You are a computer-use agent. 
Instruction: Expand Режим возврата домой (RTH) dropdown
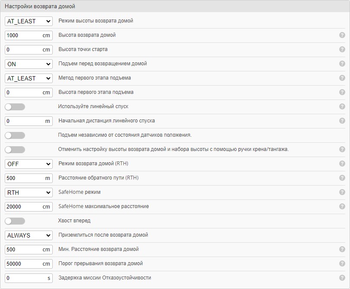pyautogui.click(x=29, y=164)
